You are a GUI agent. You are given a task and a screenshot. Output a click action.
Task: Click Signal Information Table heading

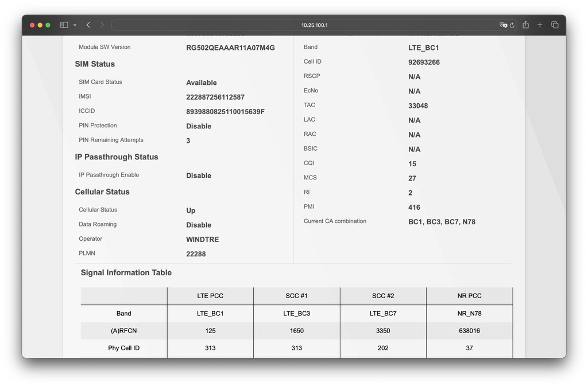pos(126,272)
